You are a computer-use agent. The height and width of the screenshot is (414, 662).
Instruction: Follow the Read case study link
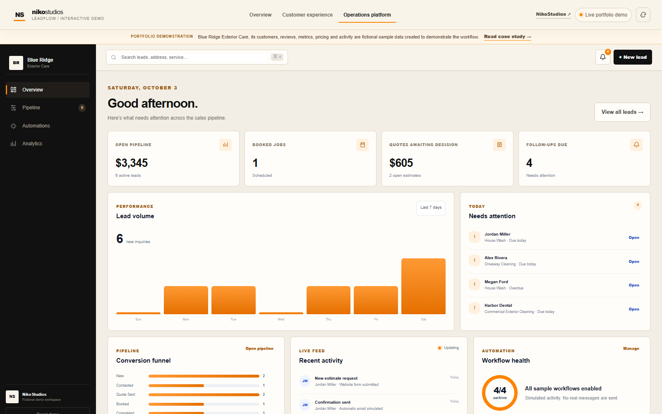508,36
